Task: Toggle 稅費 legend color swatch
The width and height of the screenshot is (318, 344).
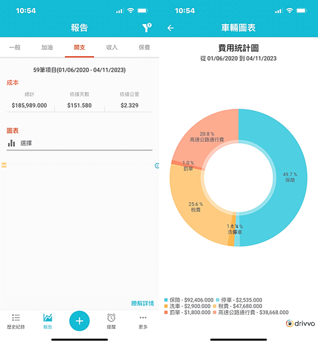Action: pos(215,306)
